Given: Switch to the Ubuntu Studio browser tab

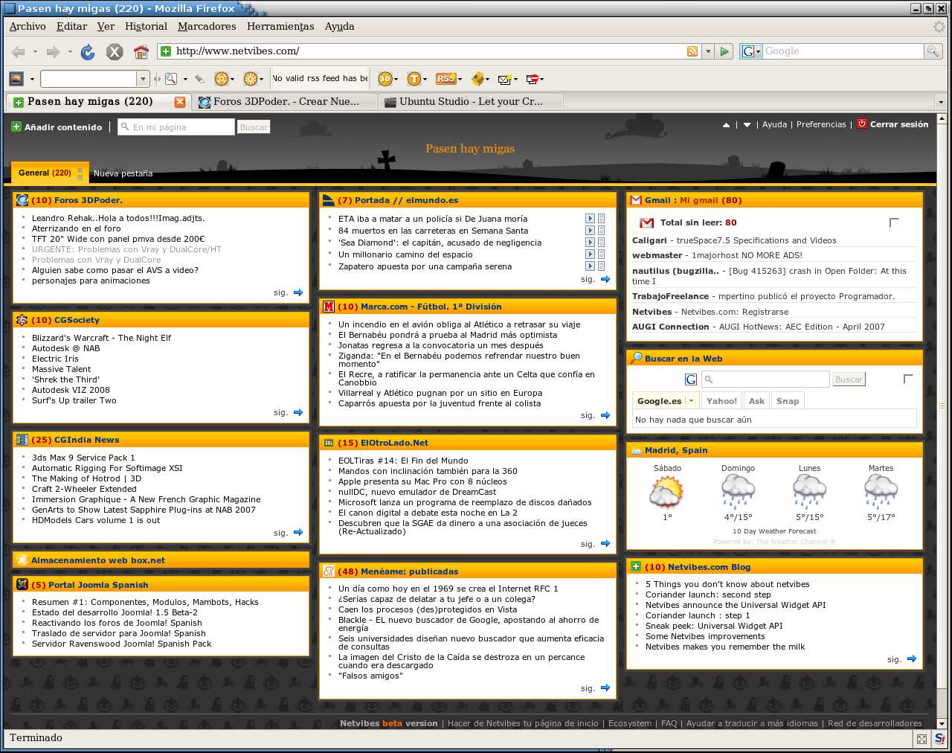Looking at the screenshot, I should point(470,101).
